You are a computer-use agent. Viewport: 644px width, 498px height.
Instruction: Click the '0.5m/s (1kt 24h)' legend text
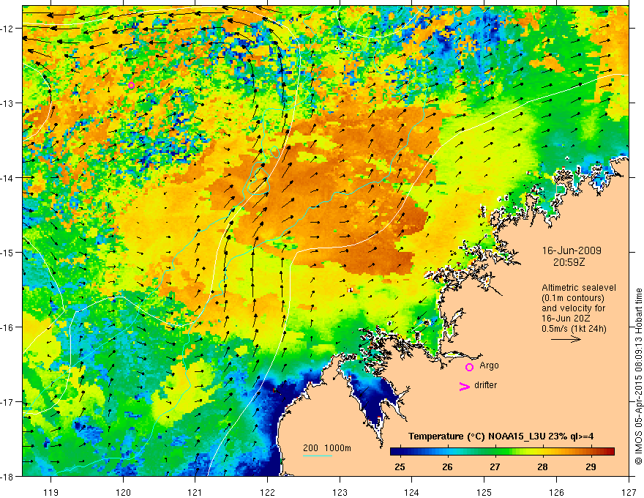[574, 329]
